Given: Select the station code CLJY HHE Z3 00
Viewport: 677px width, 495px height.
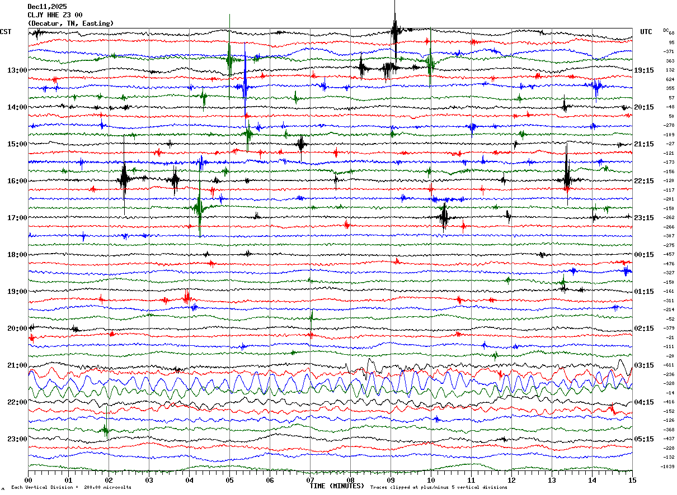Looking at the screenshot, I should click(55, 15).
